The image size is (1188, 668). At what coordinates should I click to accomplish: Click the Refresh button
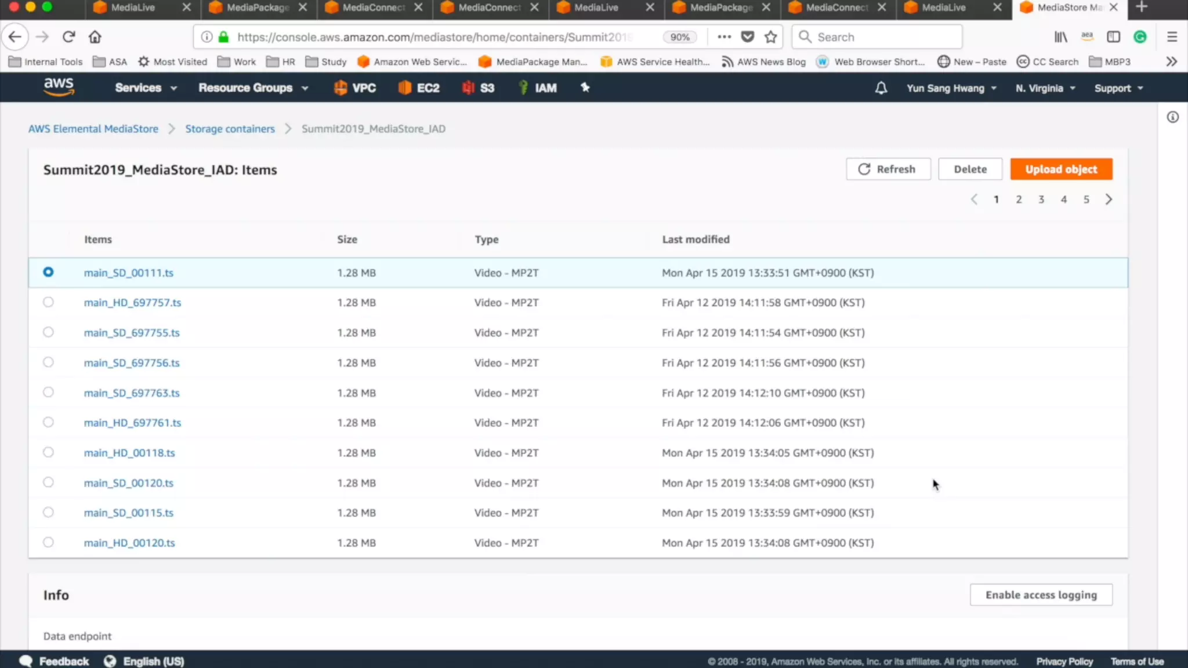[x=888, y=169]
